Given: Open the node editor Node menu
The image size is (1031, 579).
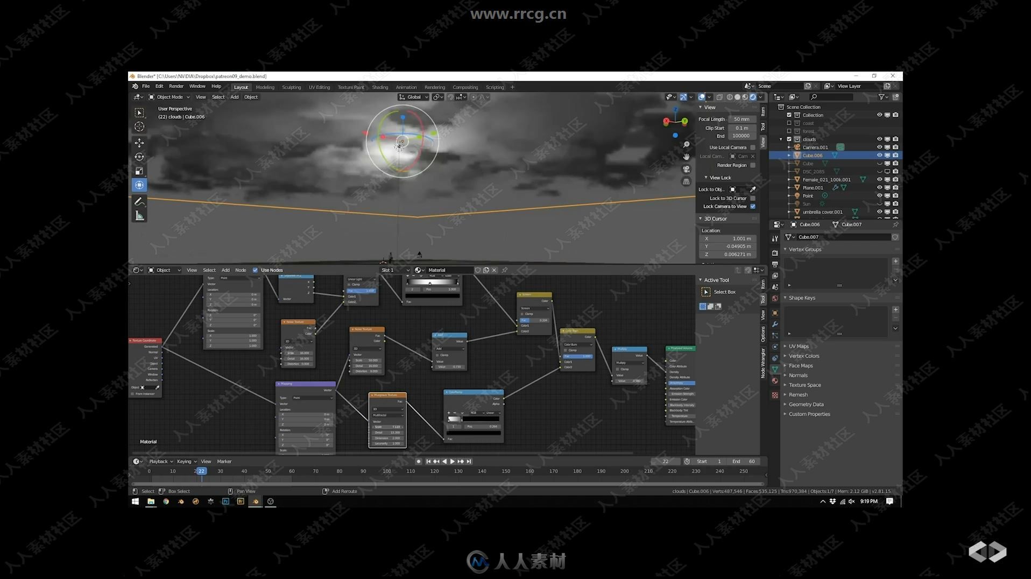Looking at the screenshot, I should pyautogui.click(x=241, y=270).
